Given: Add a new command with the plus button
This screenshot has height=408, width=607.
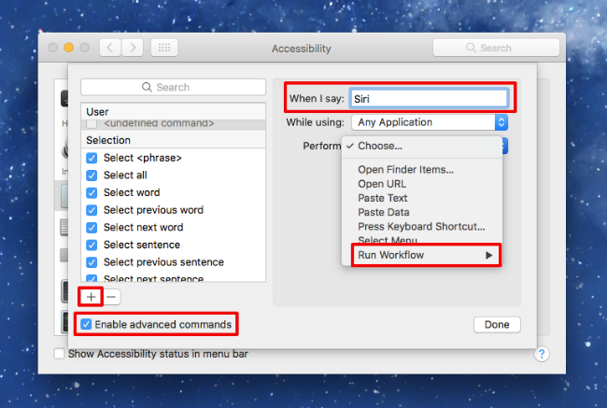Looking at the screenshot, I should (x=91, y=297).
